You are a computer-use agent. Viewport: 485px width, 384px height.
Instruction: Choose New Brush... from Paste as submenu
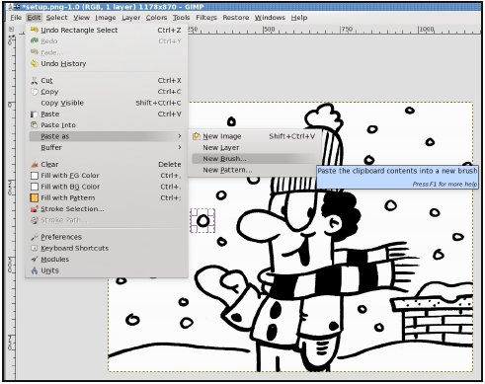pos(224,159)
